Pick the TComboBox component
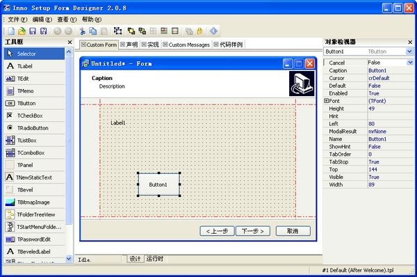The width and height of the screenshot is (417, 277). point(34,153)
